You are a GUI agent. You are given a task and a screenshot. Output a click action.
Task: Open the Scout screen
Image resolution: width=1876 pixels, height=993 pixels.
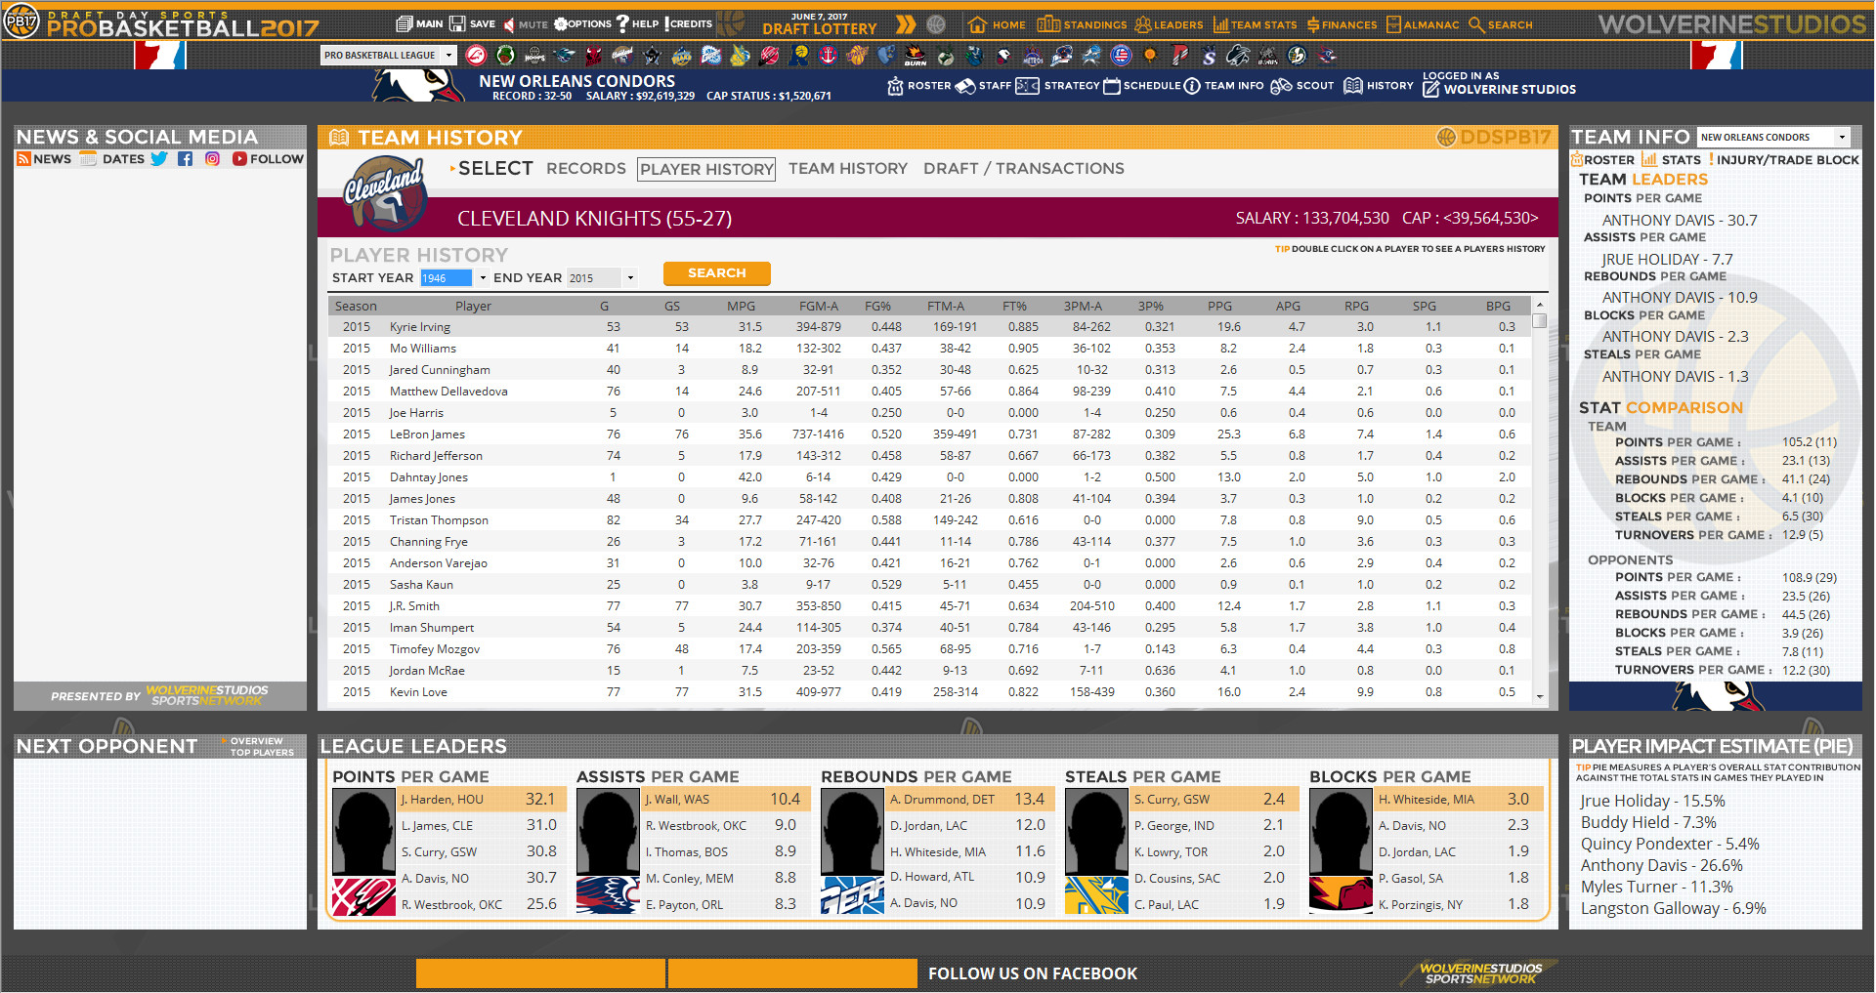tap(1302, 86)
